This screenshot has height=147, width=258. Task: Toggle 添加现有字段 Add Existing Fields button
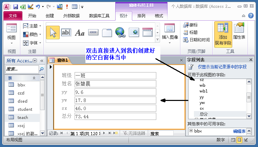(223, 34)
